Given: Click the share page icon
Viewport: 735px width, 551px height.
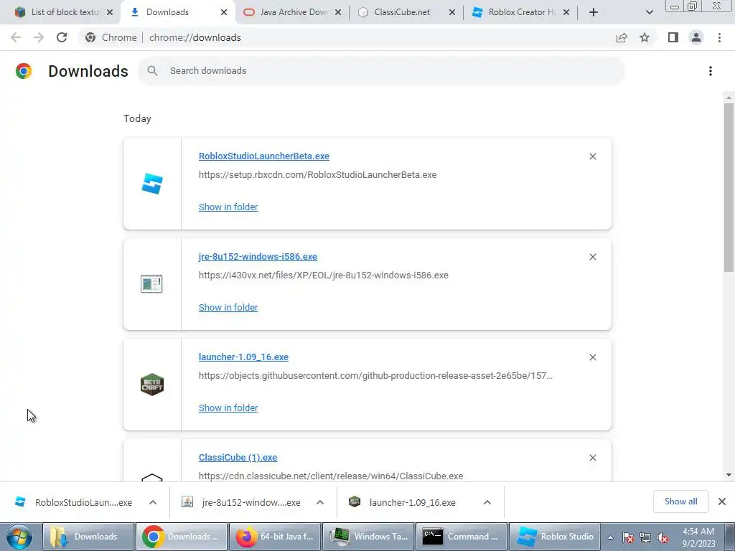Looking at the screenshot, I should pos(622,37).
